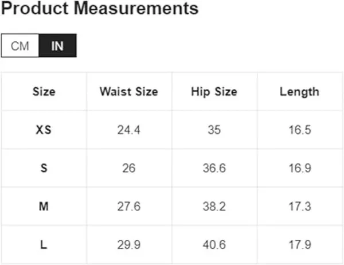The width and height of the screenshot is (344, 265).
Task: Click M hip value 38.2
Action: tap(214, 206)
